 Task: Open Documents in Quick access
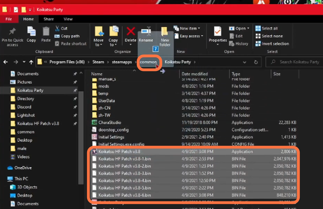pos(28,74)
